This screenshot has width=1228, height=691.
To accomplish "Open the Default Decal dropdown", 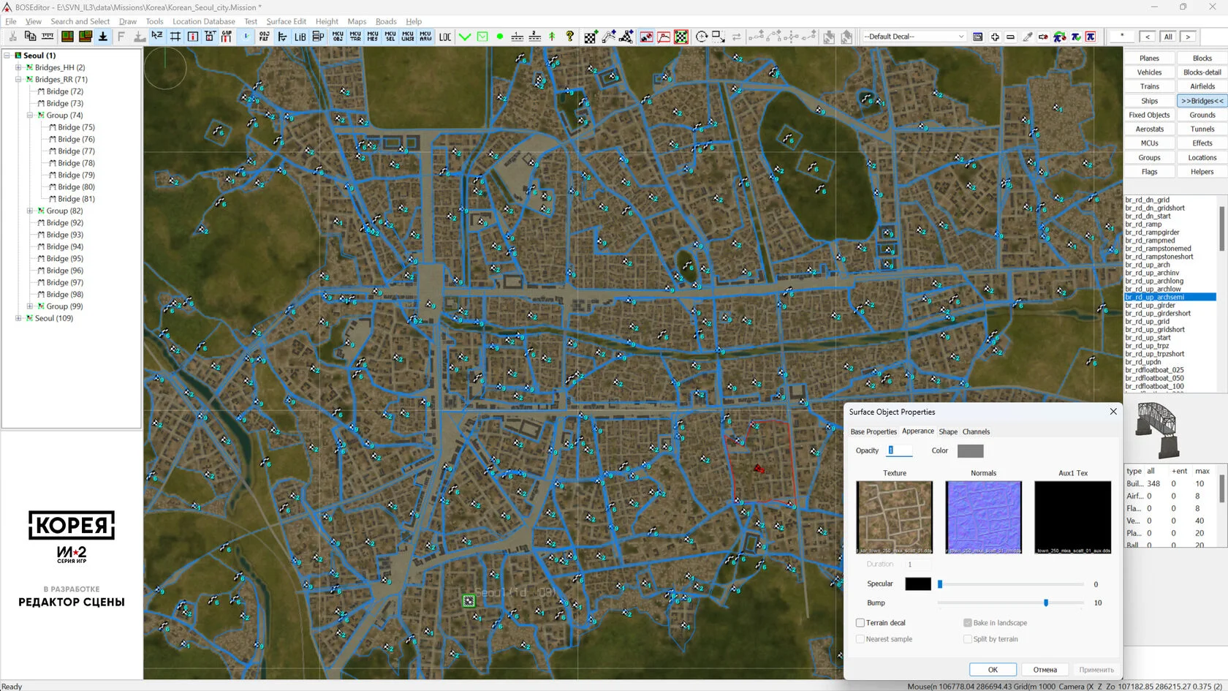I will 914,37.
